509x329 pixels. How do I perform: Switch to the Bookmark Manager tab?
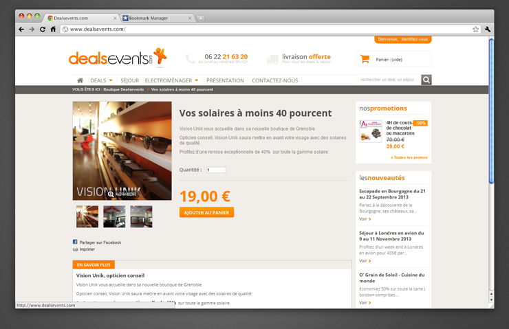click(156, 18)
